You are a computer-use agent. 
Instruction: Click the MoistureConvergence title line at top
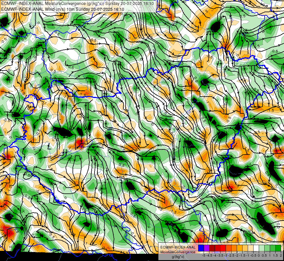coord(77,3)
